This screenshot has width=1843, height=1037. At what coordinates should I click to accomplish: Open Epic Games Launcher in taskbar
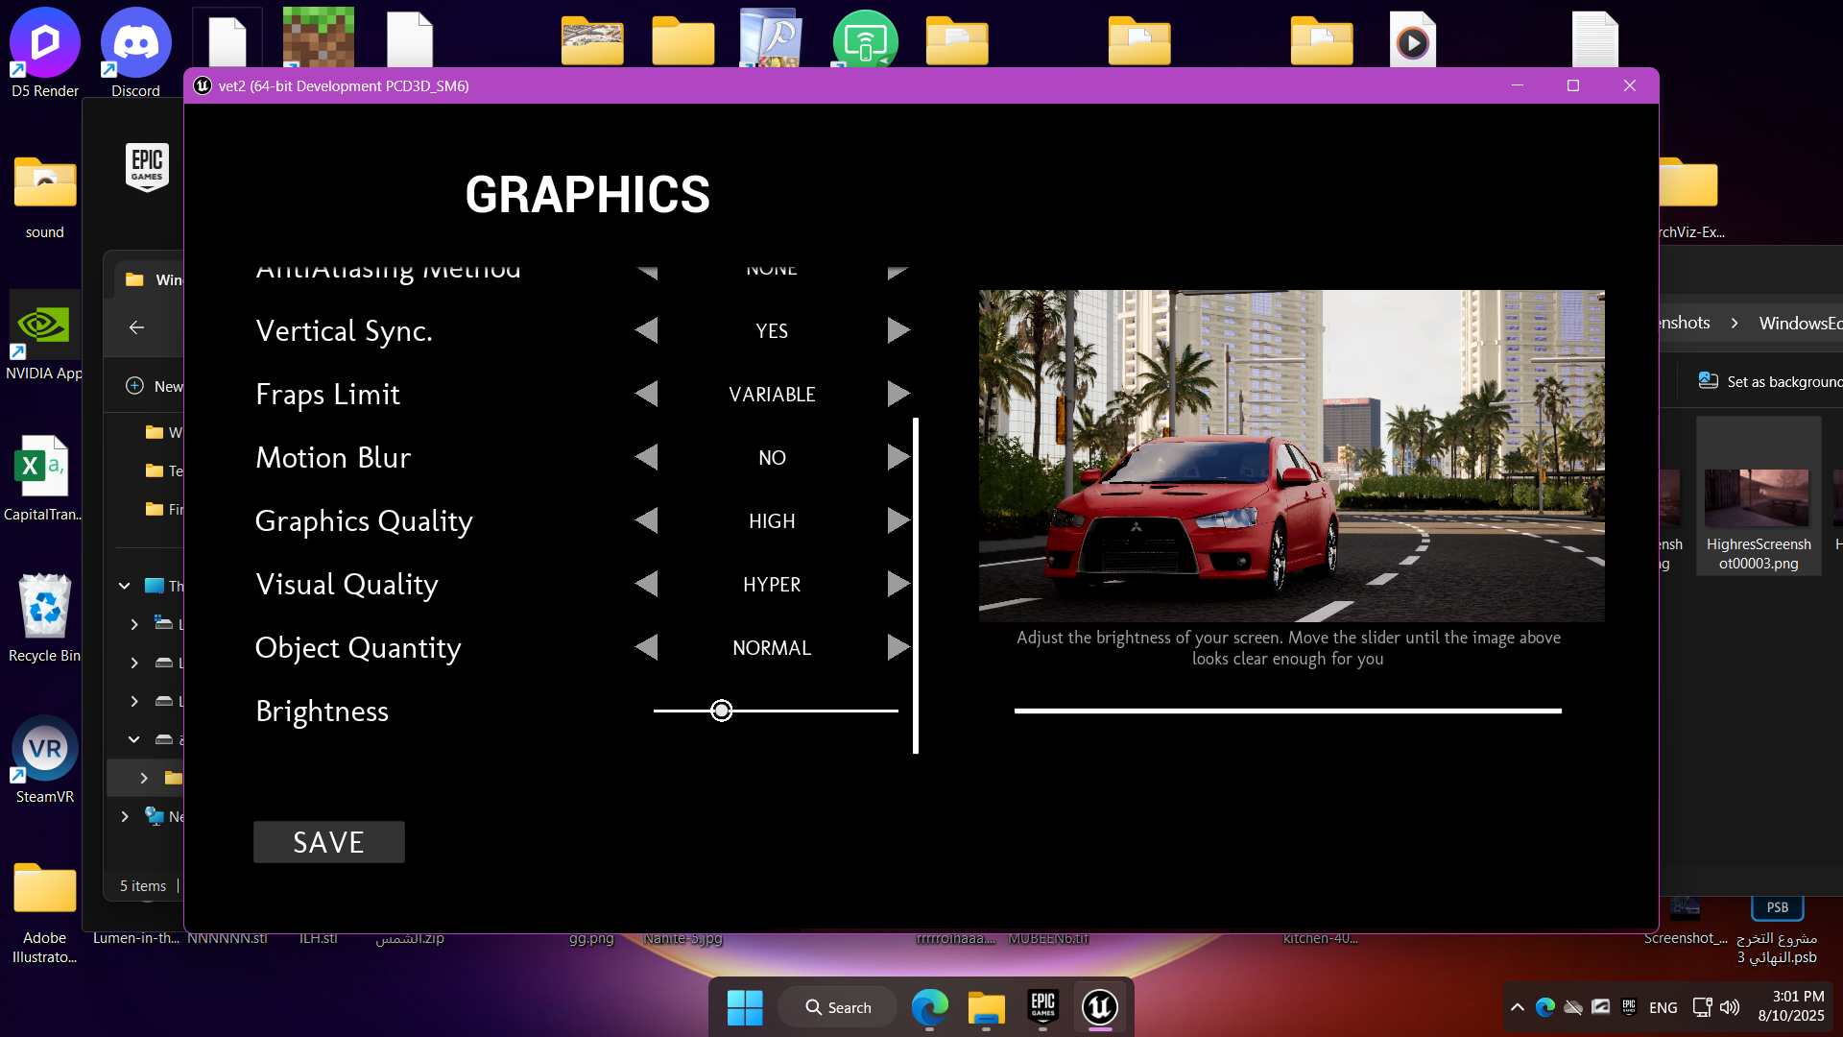1043,1007
